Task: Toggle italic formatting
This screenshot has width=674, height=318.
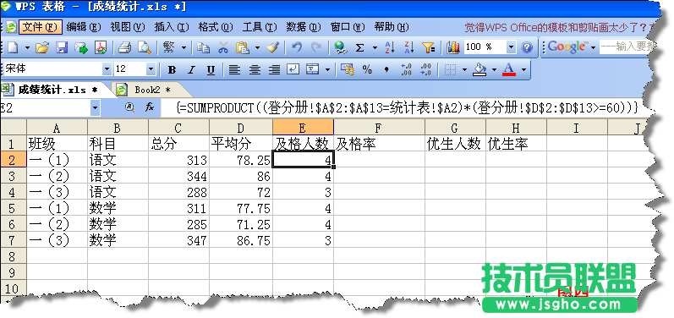Action: 191,69
